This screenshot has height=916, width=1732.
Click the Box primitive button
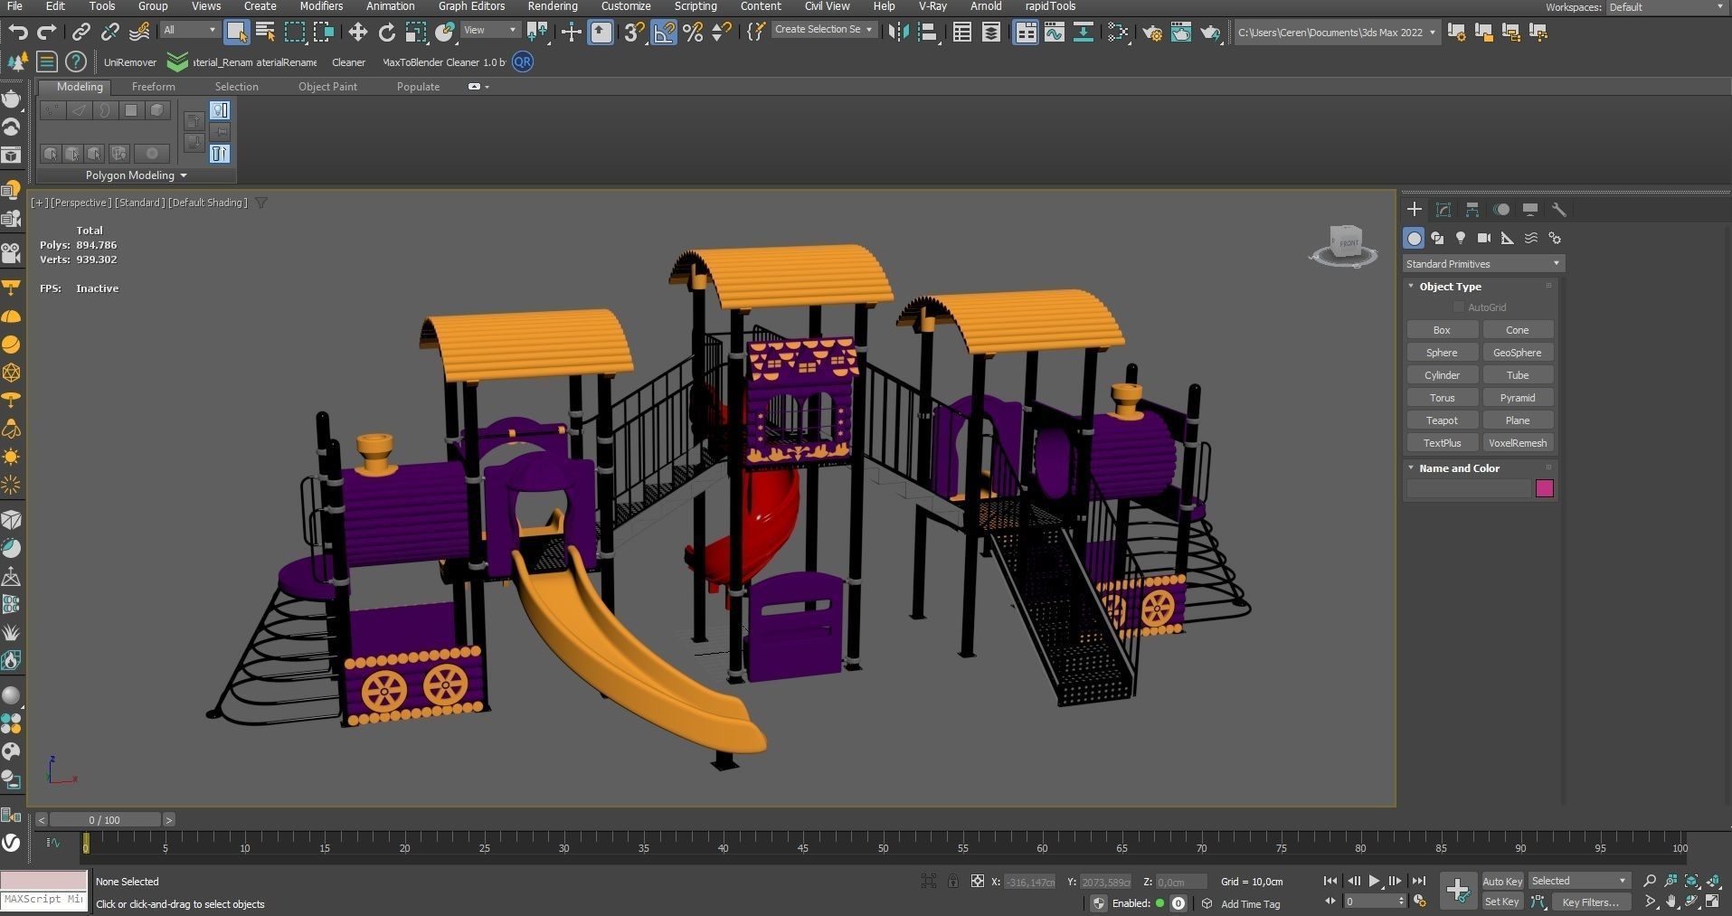[x=1442, y=330]
